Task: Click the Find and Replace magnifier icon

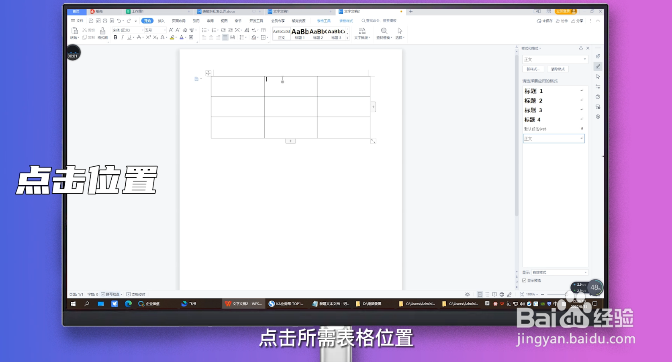Action: pos(384,31)
